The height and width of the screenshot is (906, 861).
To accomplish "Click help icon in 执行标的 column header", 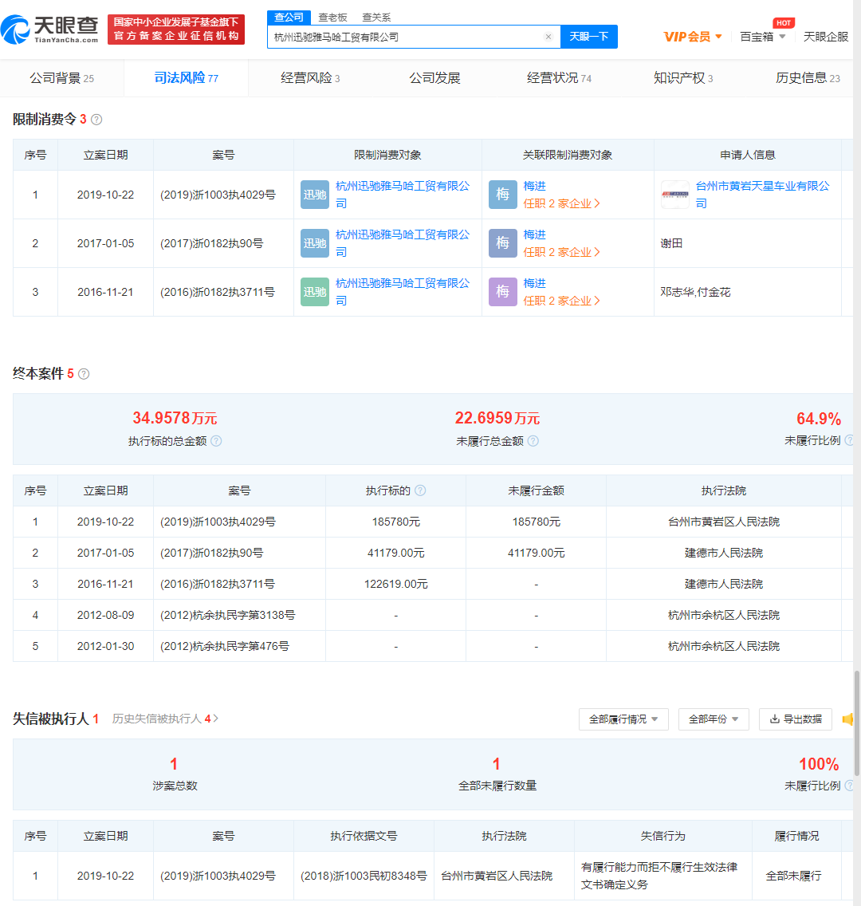I will (420, 490).
